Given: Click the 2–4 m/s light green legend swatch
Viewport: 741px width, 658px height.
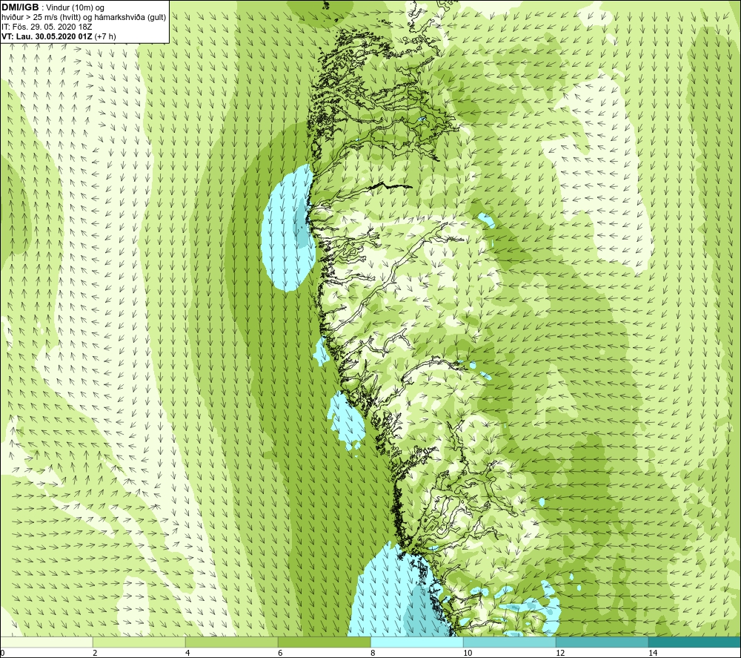Looking at the screenshot, I should [x=139, y=642].
